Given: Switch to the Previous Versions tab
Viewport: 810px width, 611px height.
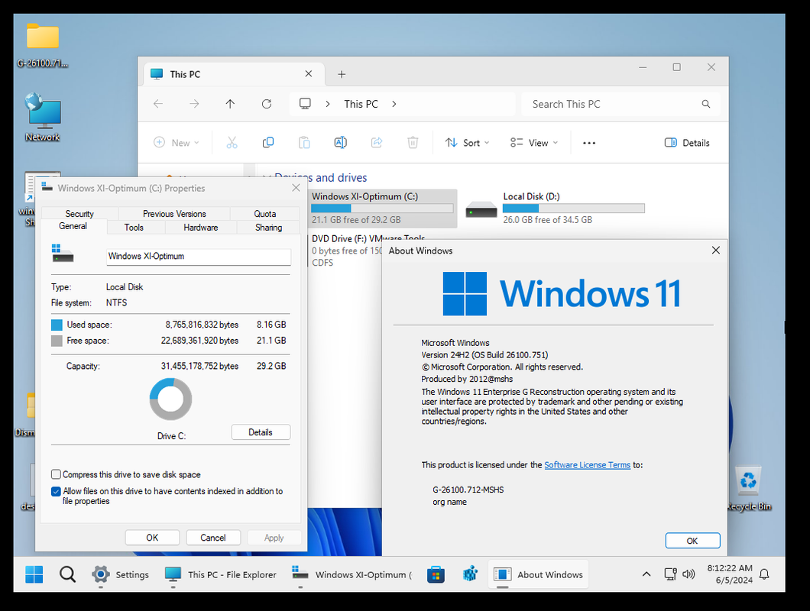Looking at the screenshot, I should tap(174, 214).
